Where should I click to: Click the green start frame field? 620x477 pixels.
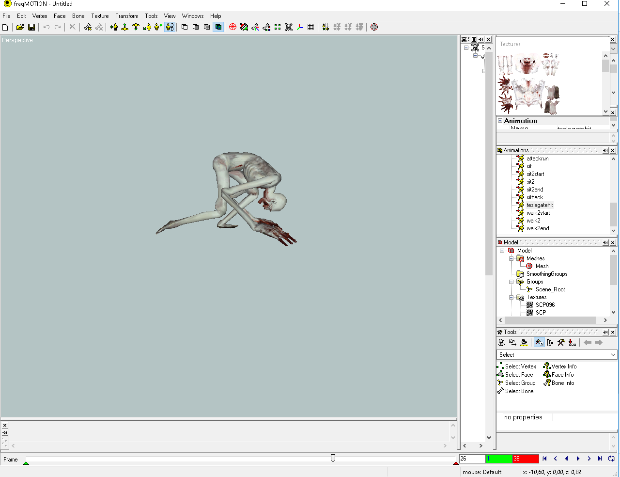pos(499,459)
